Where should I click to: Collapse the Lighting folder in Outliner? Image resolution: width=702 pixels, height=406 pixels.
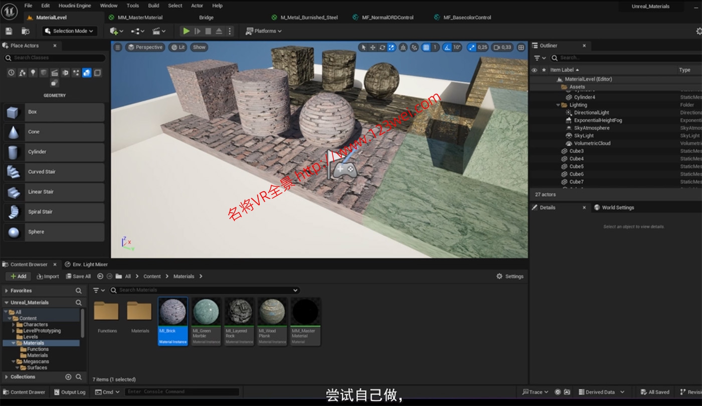pyautogui.click(x=558, y=104)
